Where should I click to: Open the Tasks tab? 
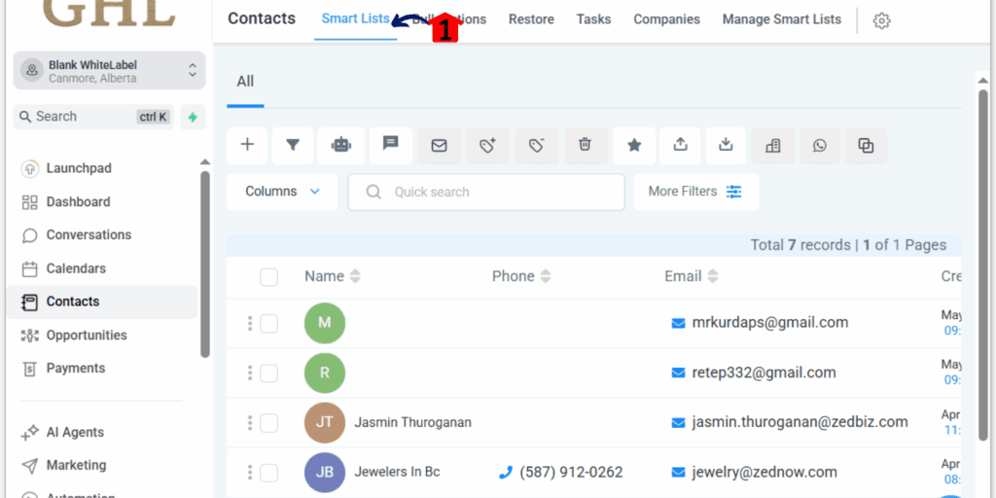tap(594, 19)
